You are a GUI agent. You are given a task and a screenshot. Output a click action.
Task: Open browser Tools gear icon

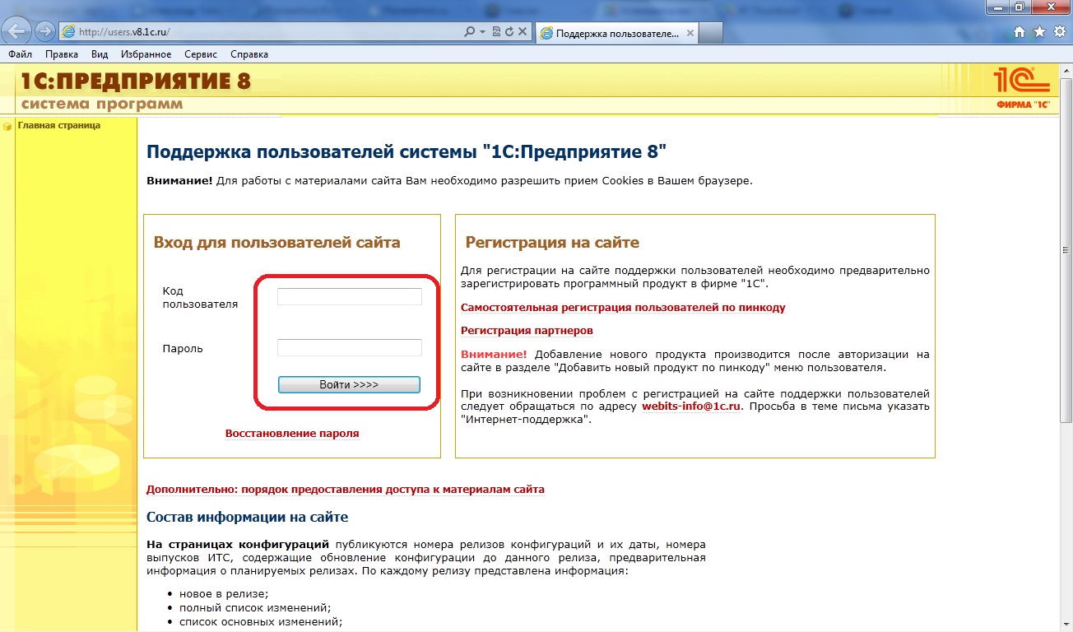pos(1059,32)
